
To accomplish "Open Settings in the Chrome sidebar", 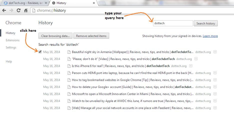I will click(11, 47).
